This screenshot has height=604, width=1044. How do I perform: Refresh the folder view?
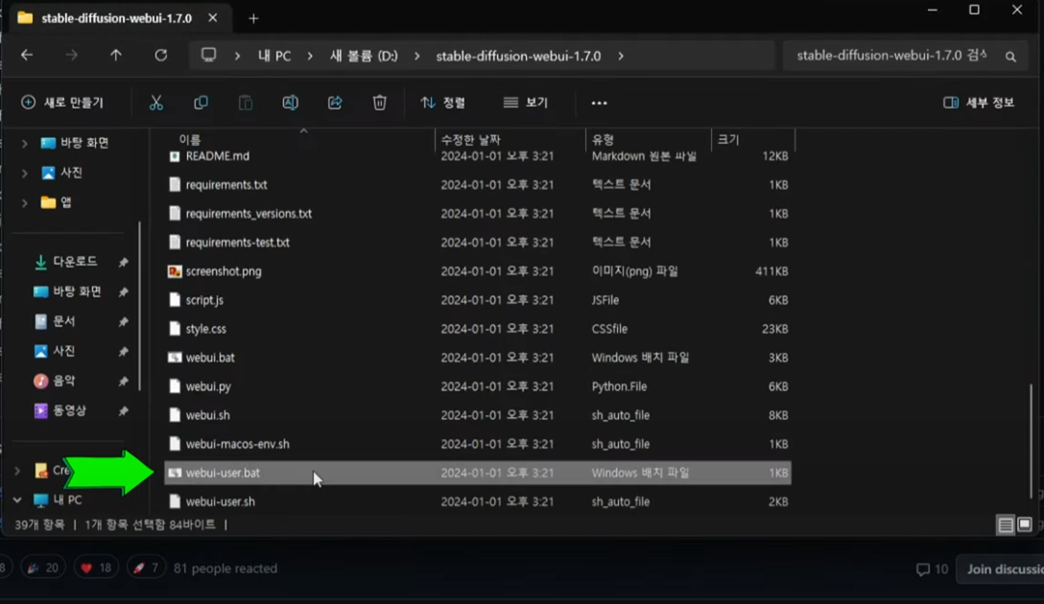160,56
